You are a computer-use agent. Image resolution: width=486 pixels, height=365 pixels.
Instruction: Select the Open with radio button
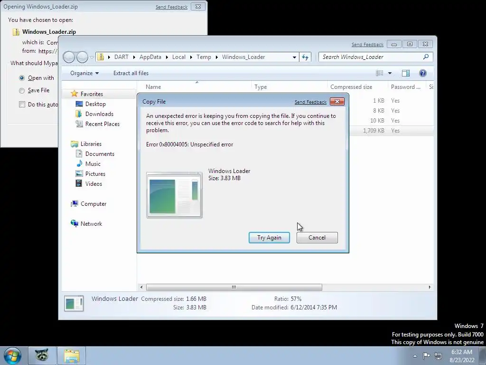point(22,78)
